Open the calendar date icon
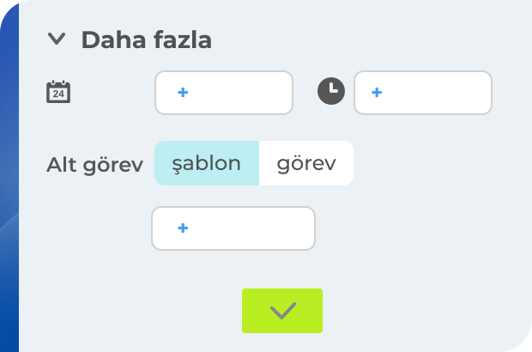Screen dimensions: 532x352 coord(58,92)
